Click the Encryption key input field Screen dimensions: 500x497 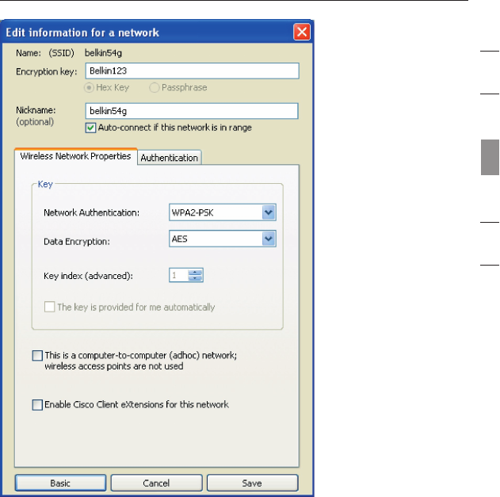(x=192, y=71)
